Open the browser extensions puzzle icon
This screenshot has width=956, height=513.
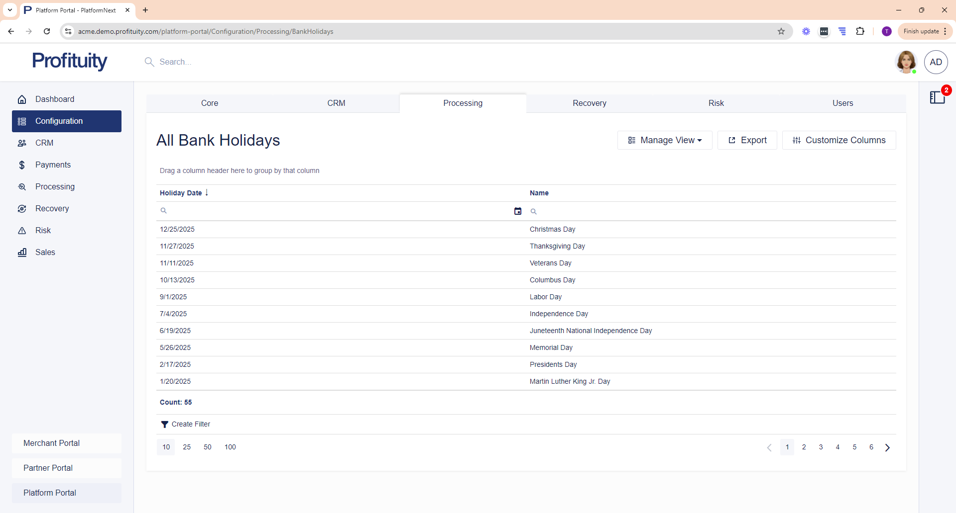[860, 31]
